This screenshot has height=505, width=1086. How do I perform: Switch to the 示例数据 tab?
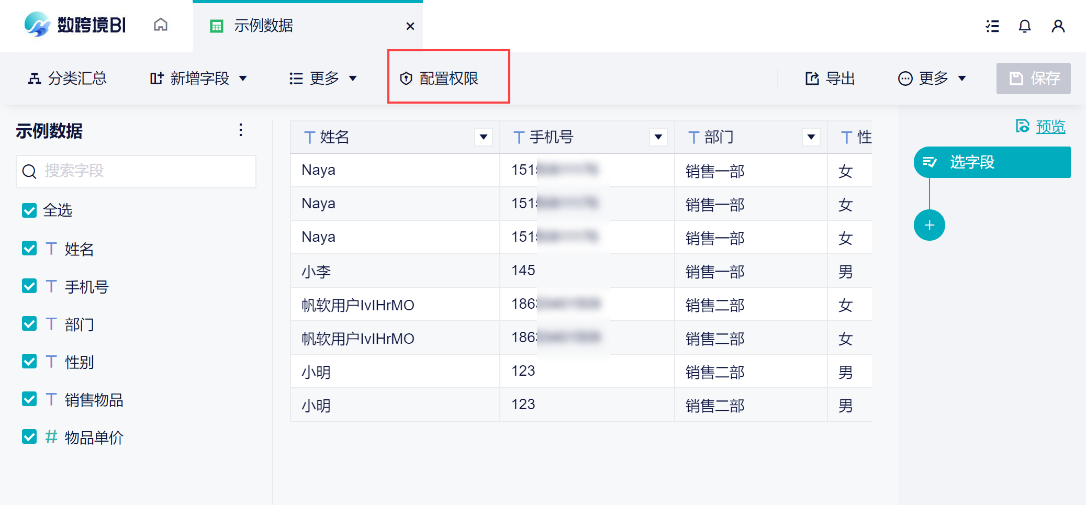pos(263,26)
